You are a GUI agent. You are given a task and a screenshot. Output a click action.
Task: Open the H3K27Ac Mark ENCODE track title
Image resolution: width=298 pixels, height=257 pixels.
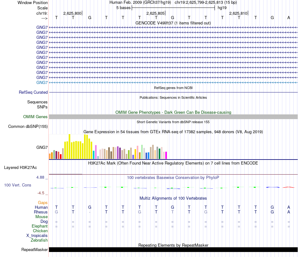pos(173,163)
